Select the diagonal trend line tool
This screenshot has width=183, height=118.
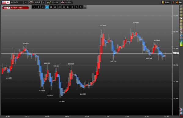pos(181,9)
